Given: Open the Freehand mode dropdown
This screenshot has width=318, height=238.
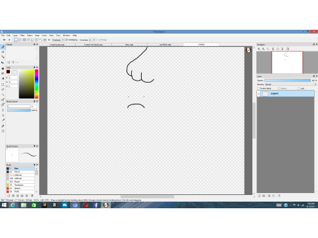Looking at the screenshot, I should click(x=58, y=40).
